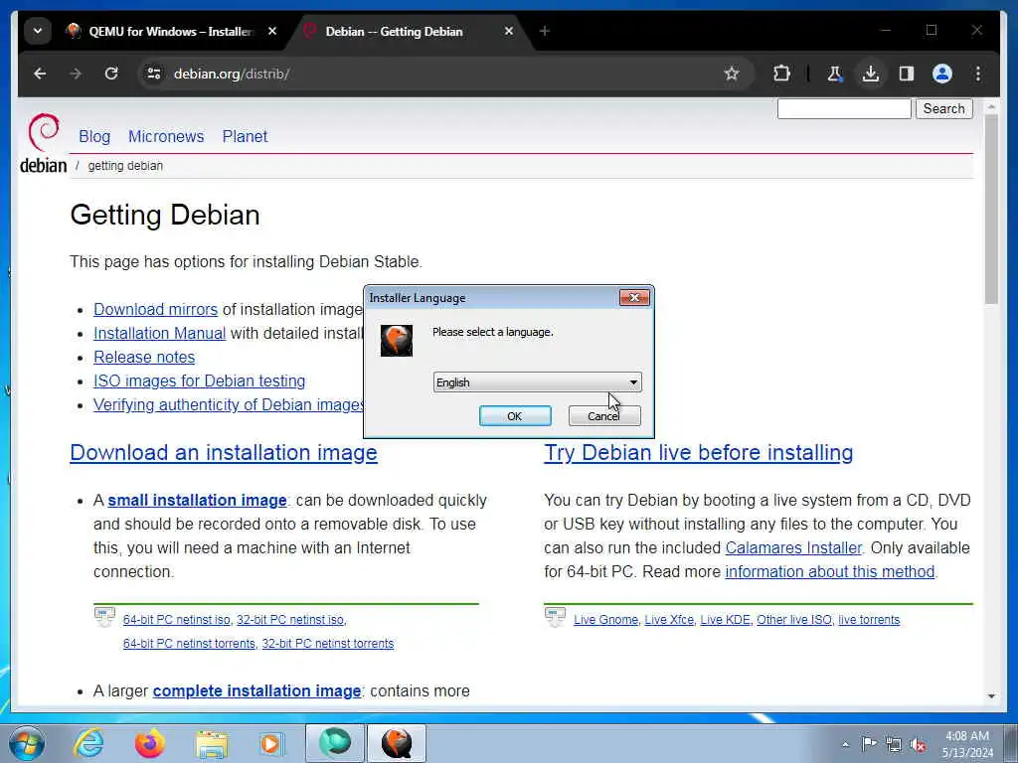Show hidden system tray icons
Image resolution: width=1018 pixels, height=763 pixels.
coord(845,745)
